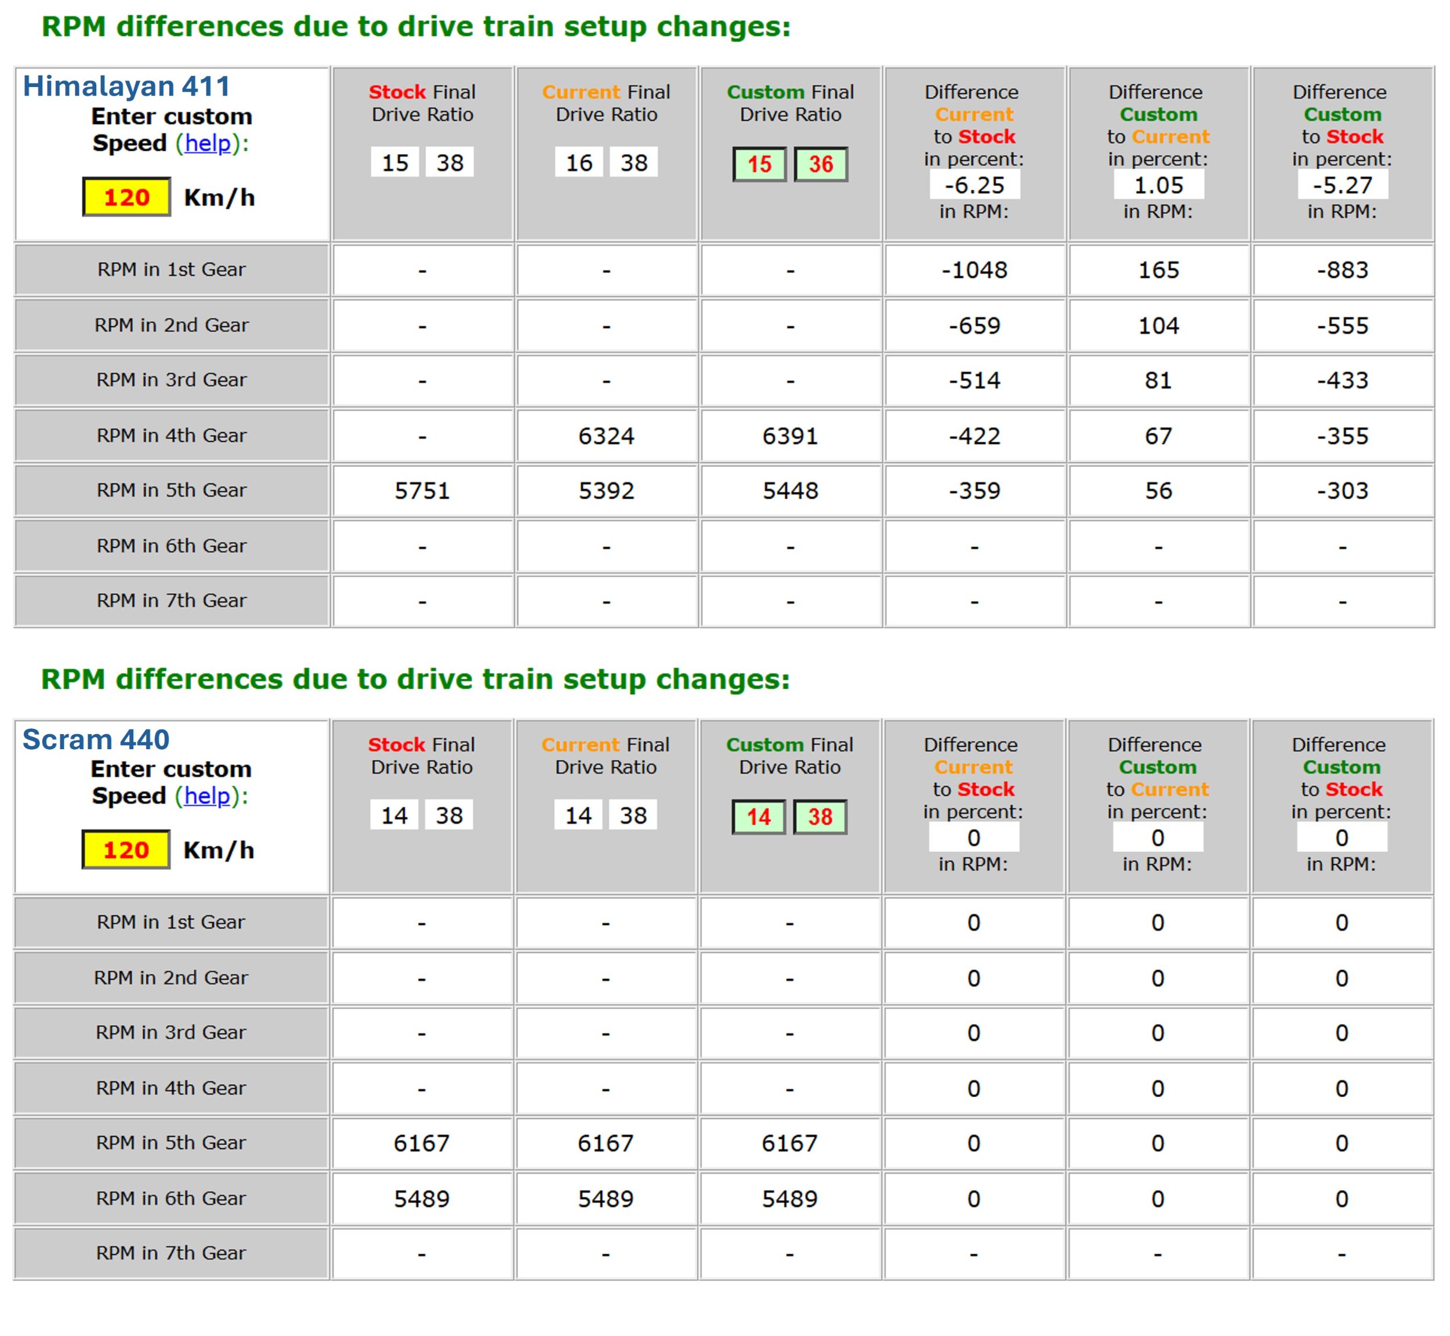The height and width of the screenshot is (1336, 1450).
Task: Click the 6324 RPM value in 4th Gear
Action: (x=606, y=436)
